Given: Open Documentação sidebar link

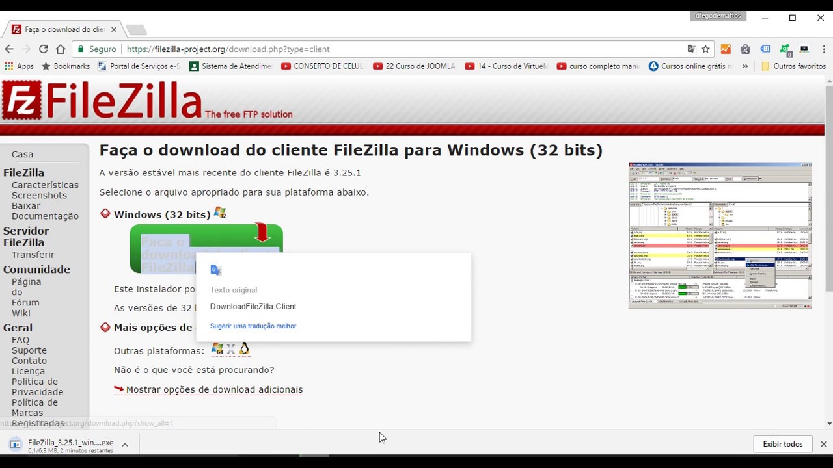Looking at the screenshot, I should [x=45, y=216].
